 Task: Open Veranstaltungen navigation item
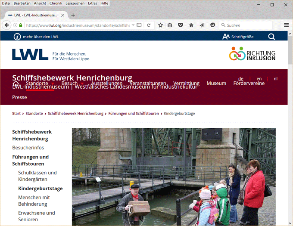pyautogui.click(x=148, y=83)
